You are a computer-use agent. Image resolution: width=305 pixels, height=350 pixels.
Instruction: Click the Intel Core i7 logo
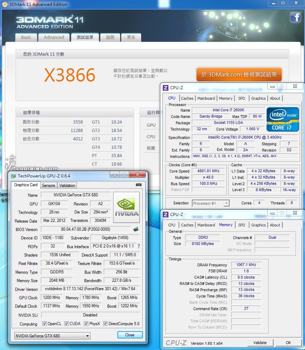[x=283, y=119]
